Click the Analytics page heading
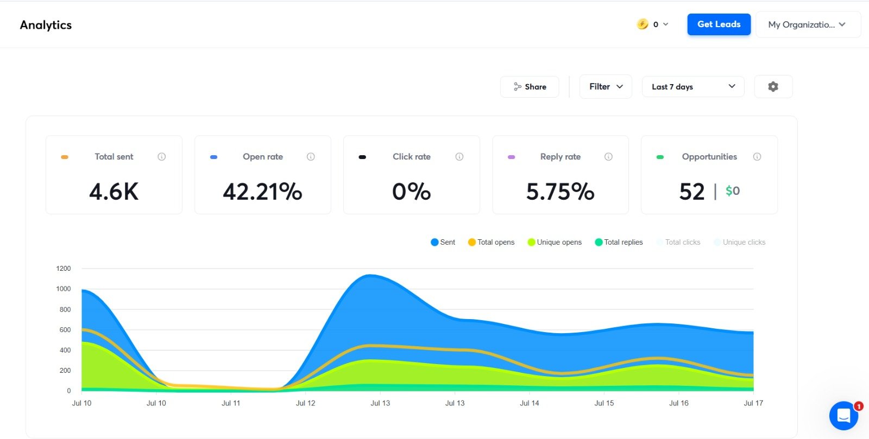 [x=46, y=25]
